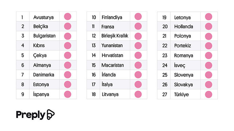Click the Preply brand name text
This screenshot has width=234, height=131.
pos(30,115)
